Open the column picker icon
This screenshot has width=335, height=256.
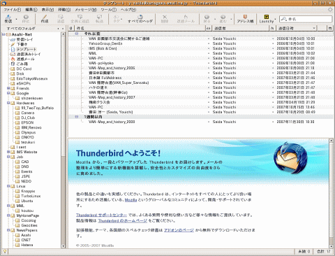click(x=329, y=28)
